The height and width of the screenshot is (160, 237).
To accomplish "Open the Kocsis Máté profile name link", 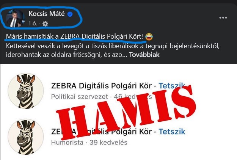I will (47, 14).
